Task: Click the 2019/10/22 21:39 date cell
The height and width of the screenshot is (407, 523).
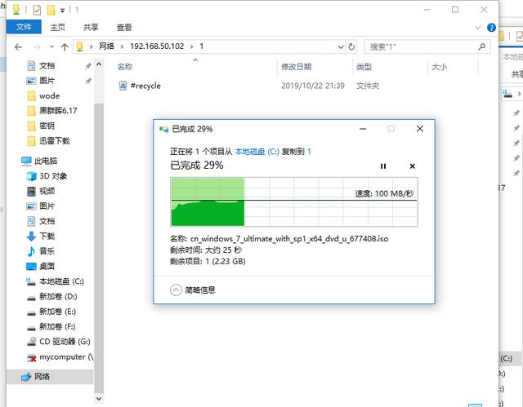Action: point(312,86)
